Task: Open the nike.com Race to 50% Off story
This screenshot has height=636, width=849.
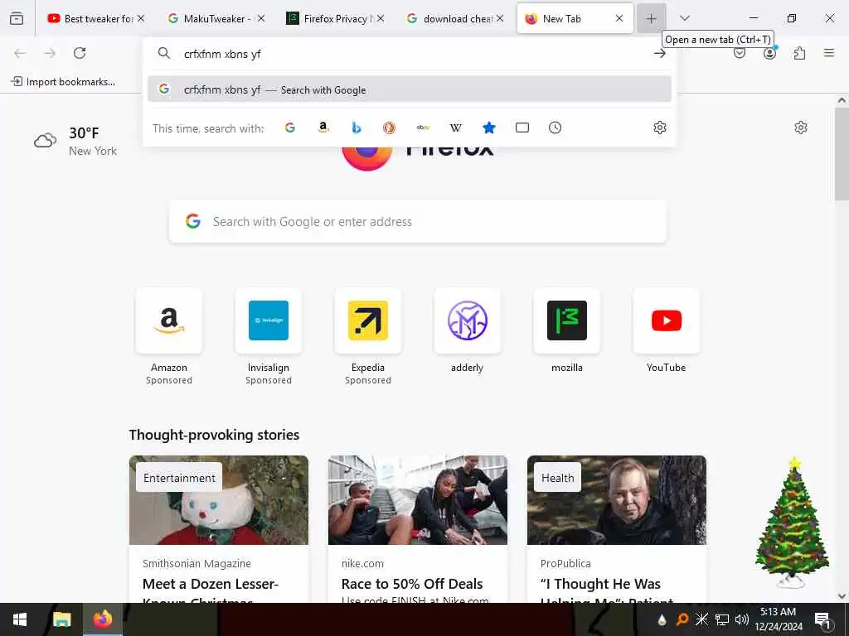Action: coord(418,529)
